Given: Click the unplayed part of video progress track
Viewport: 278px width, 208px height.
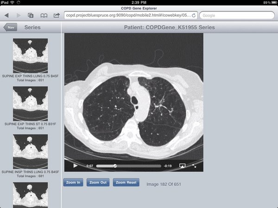Looking at the screenshot, I should (x=139, y=166).
